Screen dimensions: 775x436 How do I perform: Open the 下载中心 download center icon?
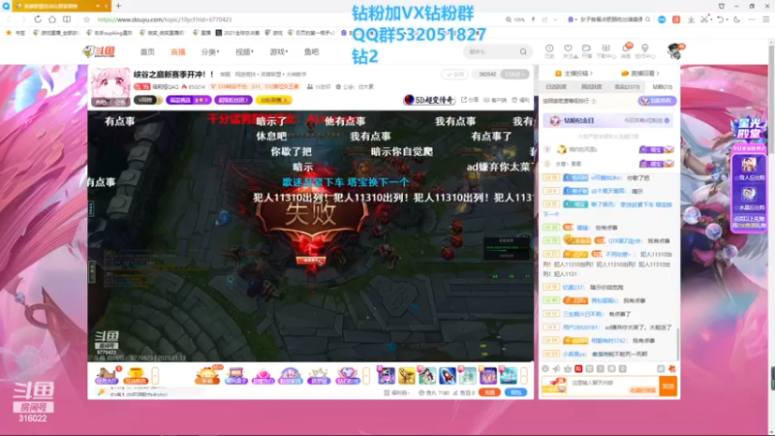pos(606,51)
